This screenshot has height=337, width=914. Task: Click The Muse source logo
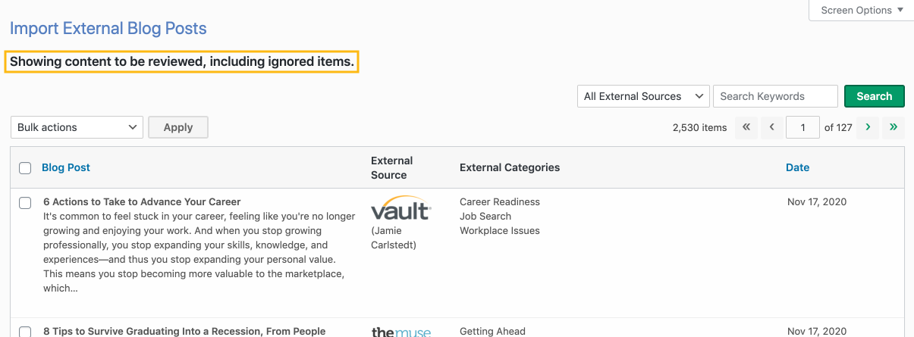pos(401,332)
